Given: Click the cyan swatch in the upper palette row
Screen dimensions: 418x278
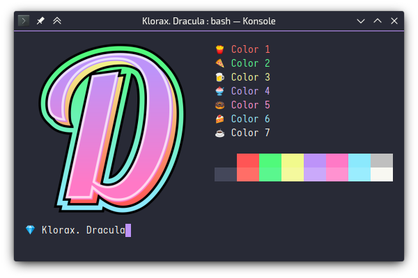Looking at the screenshot, I should [359, 161].
